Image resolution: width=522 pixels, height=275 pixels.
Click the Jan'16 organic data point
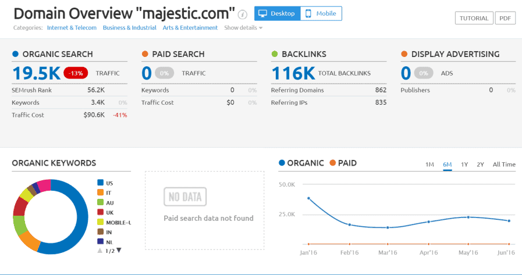pos(308,198)
